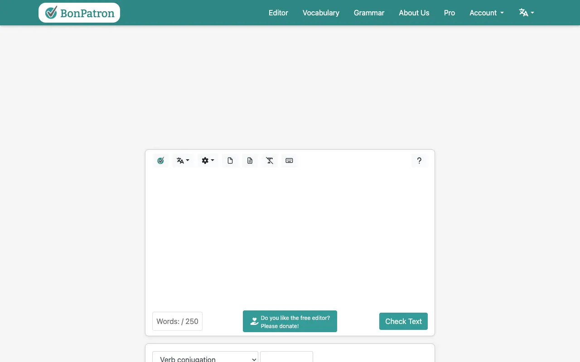Expand the Account dropdown menu

tap(487, 13)
